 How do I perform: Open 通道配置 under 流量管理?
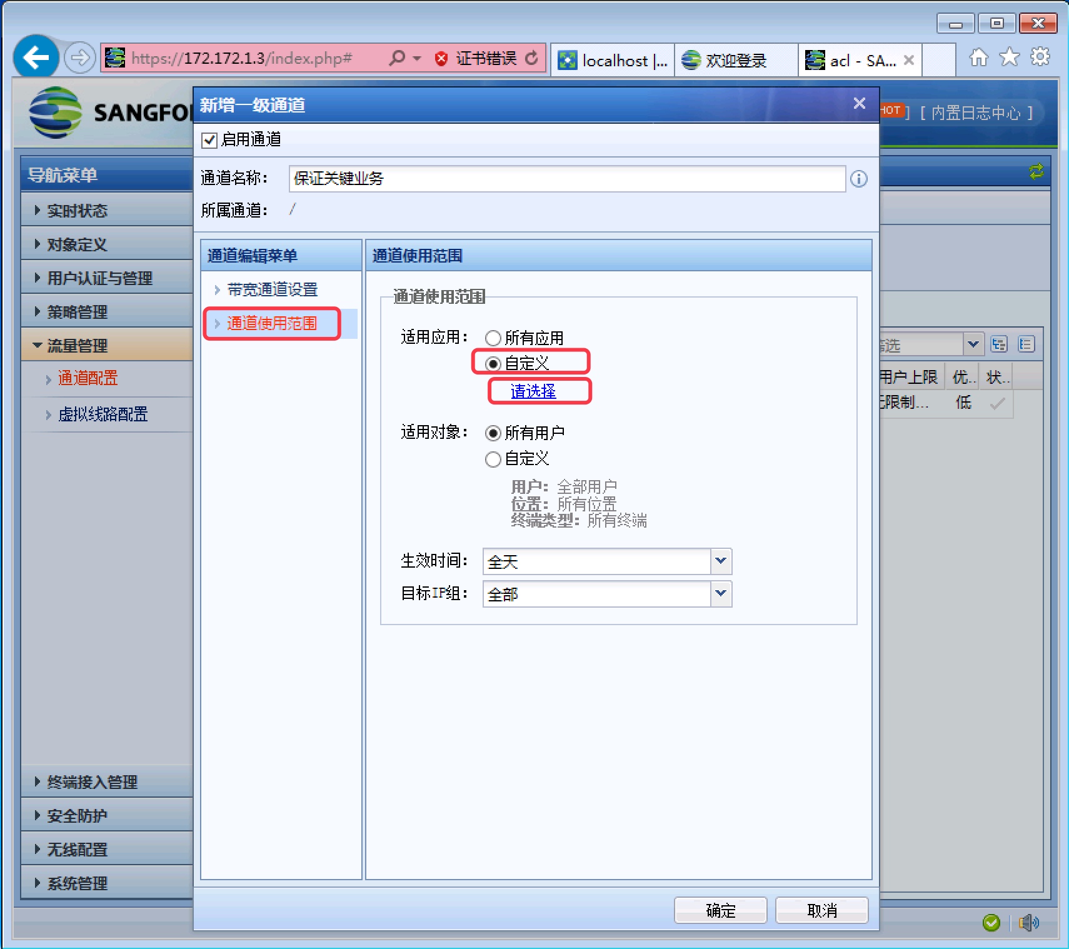pos(88,378)
